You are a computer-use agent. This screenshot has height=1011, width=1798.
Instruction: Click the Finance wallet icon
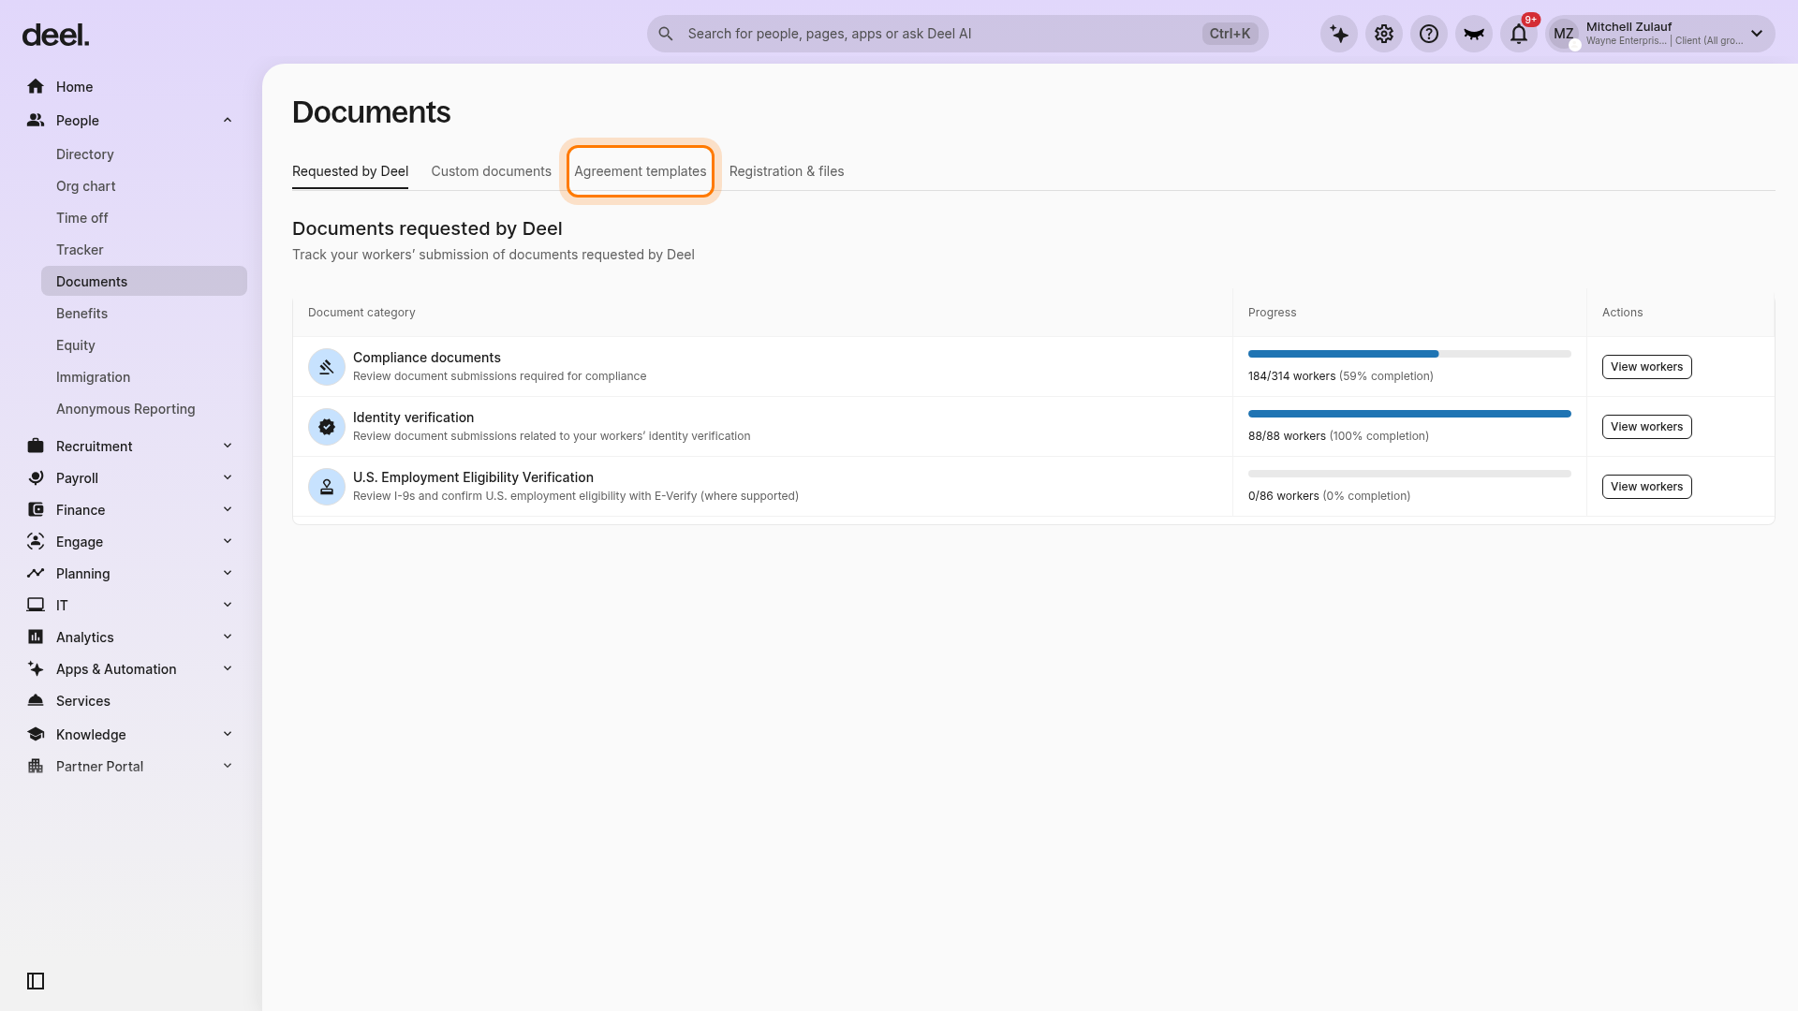coord(36,509)
